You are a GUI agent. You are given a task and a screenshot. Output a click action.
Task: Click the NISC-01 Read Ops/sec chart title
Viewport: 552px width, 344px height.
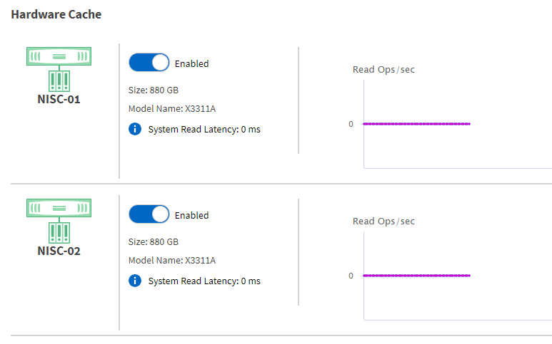click(383, 70)
